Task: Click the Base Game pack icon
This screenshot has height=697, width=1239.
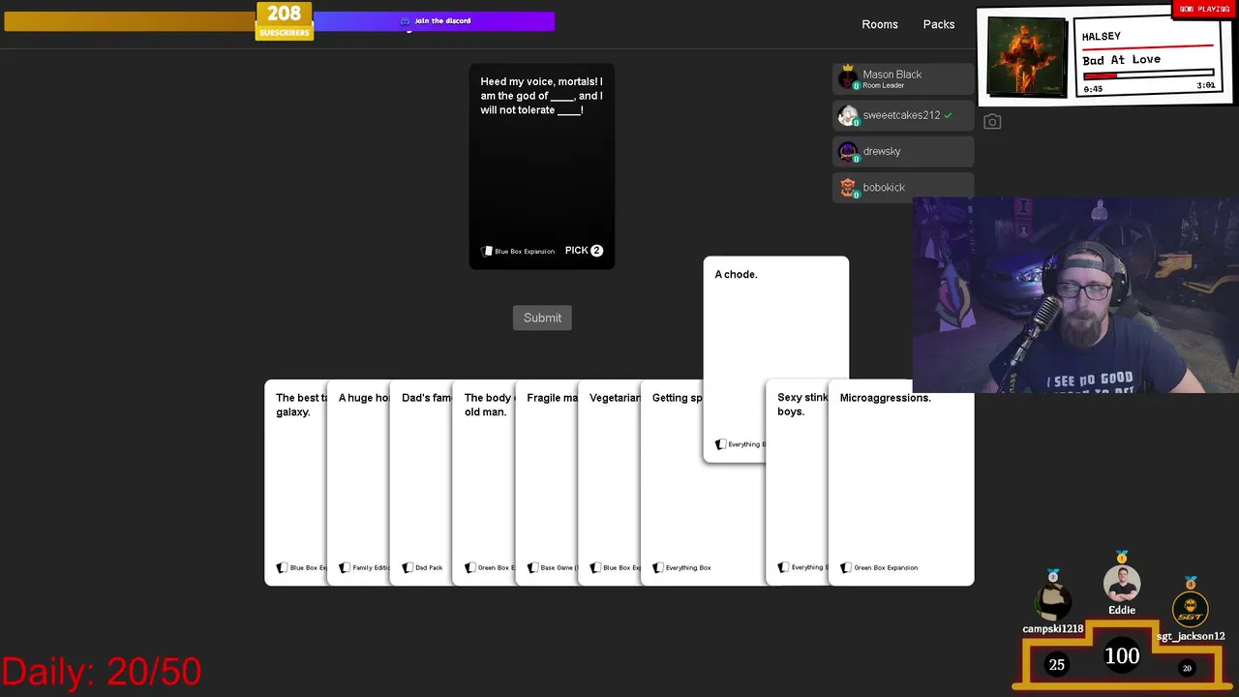Action: point(532,567)
